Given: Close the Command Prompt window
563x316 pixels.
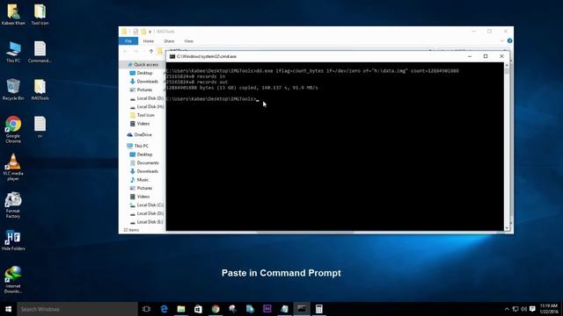Looking at the screenshot, I should [501, 56].
